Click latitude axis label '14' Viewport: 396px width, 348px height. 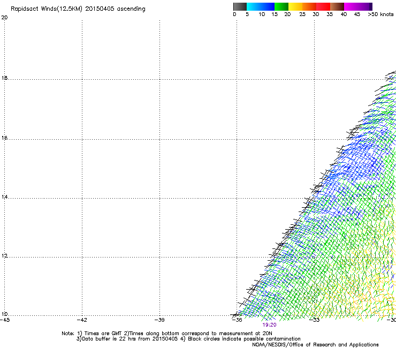click(x=4, y=197)
